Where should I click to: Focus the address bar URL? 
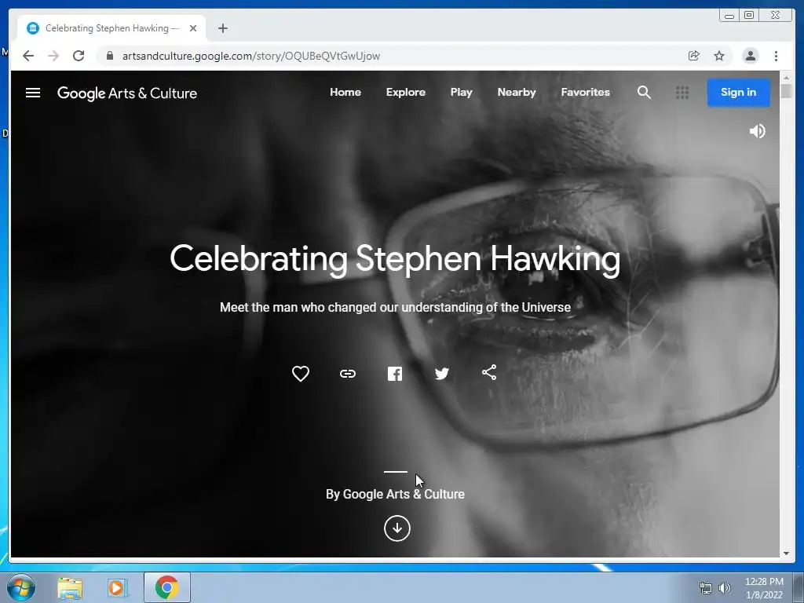[x=251, y=56]
